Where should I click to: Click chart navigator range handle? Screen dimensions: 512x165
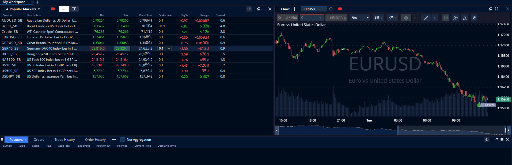398,130
